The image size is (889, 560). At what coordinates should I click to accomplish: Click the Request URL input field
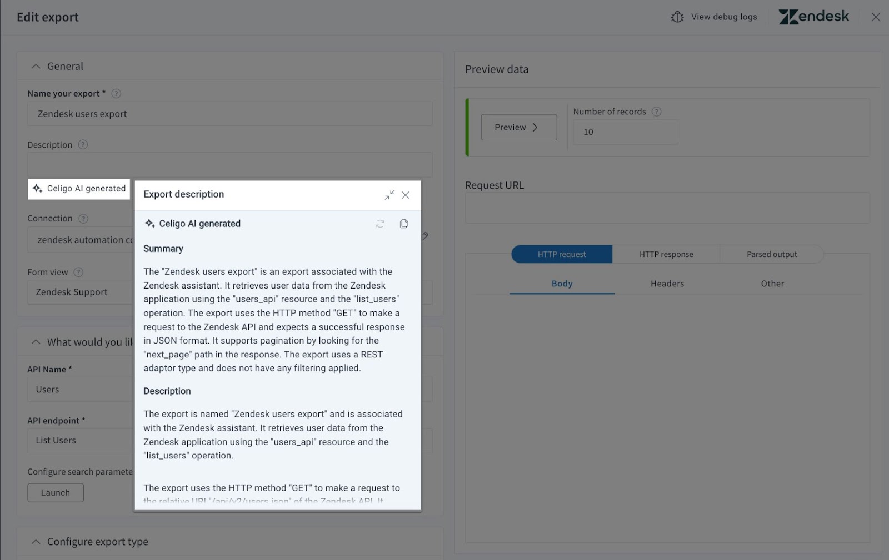coord(666,208)
